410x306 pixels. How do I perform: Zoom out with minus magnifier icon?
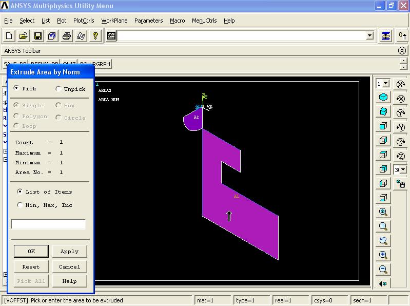coord(383,269)
